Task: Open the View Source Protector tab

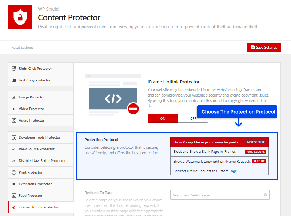Action: (x=41, y=149)
